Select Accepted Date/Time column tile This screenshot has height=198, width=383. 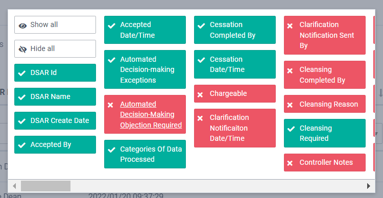click(145, 30)
